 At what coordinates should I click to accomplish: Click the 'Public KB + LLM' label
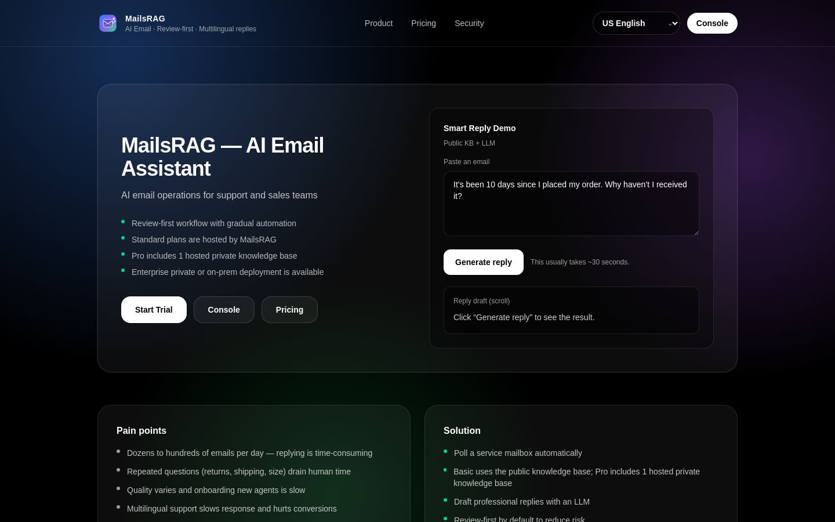click(469, 143)
